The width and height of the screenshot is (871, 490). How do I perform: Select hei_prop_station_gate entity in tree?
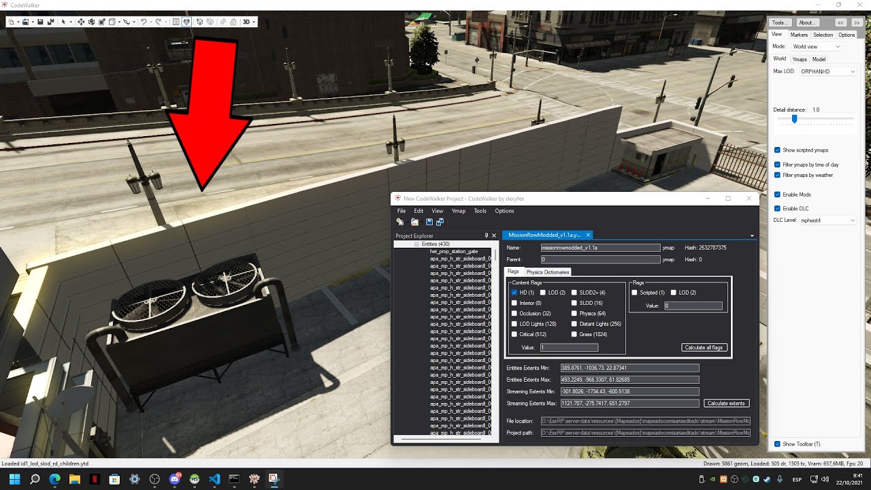[454, 252]
